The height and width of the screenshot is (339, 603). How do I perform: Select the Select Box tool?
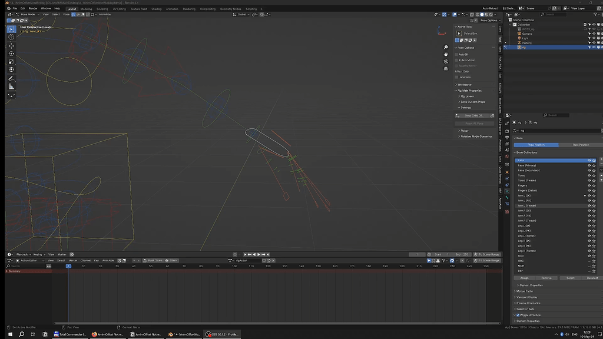pos(11,29)
